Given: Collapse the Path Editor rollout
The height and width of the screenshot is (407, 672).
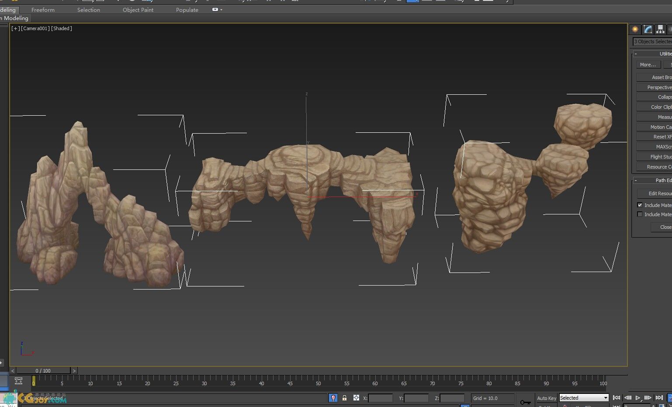Looking at the screenshot, I should coord(636,180).
